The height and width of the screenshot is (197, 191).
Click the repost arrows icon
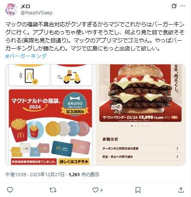53,190
